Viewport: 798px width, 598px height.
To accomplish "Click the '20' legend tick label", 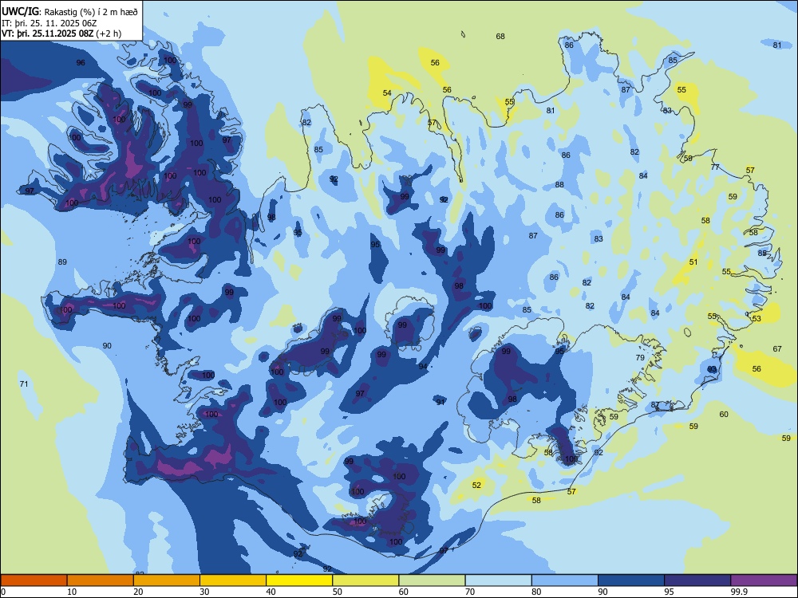I will click(x=138, y=592).
